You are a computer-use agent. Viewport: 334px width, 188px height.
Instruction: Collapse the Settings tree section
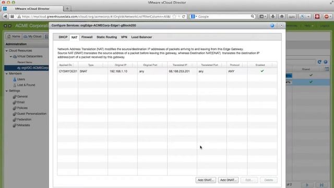coord(7,91)
